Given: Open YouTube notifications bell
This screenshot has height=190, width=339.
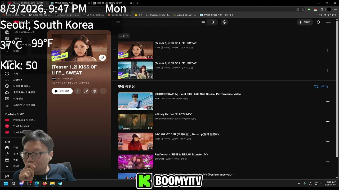Looking at the screenshot, I should click(x=318, y=22).
